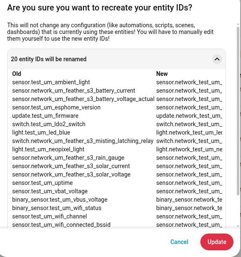This screenshot has width=241, height=257.
Task: Select sensor.test_um_uptime entity ID
Action: click(x=42, y=183)
